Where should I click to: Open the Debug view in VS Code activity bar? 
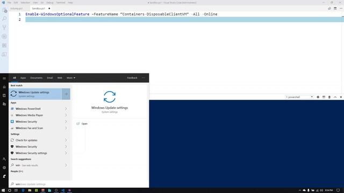pyautogui.click(x=4, y=36)
